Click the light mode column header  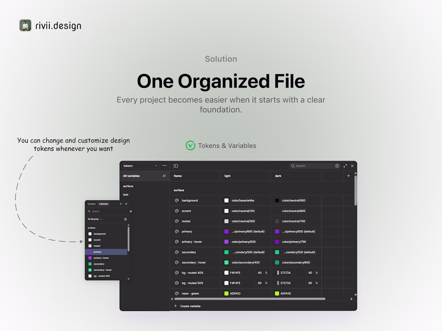coord(227,176)
